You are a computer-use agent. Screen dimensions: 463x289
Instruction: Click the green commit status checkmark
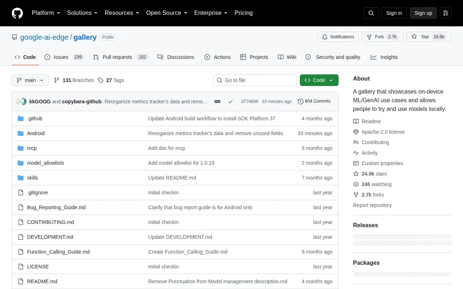(230, 102)
